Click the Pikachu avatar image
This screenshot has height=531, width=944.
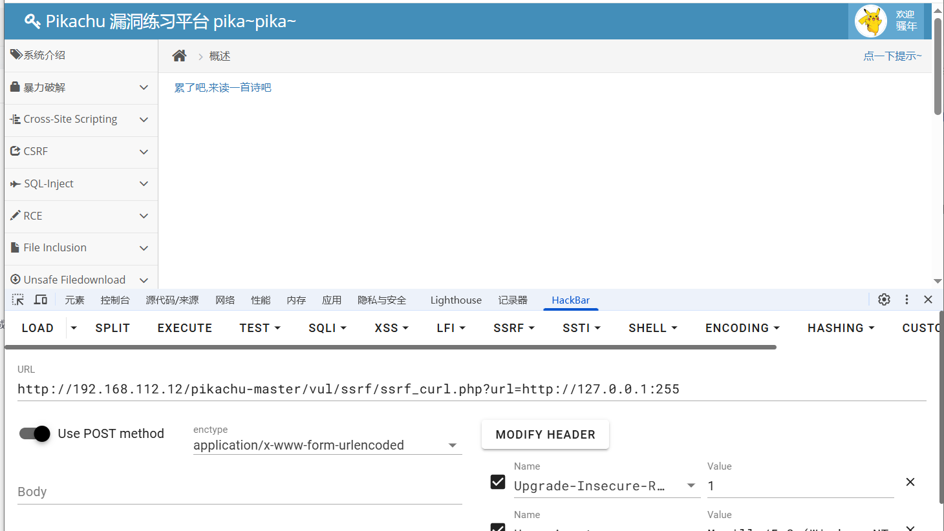pyautogui.click(x=871, y=21)
